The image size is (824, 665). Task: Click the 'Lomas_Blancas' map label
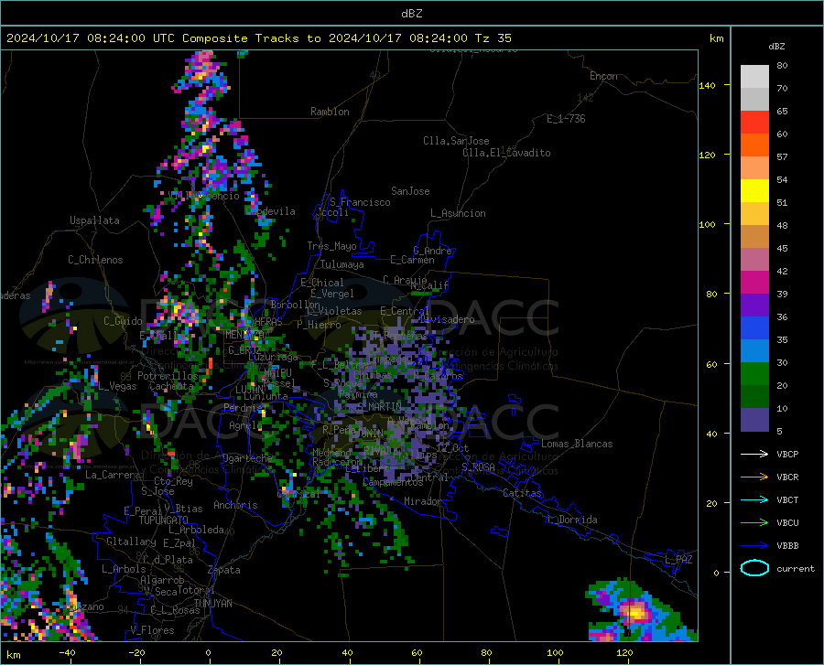click(x=577, y=444)
